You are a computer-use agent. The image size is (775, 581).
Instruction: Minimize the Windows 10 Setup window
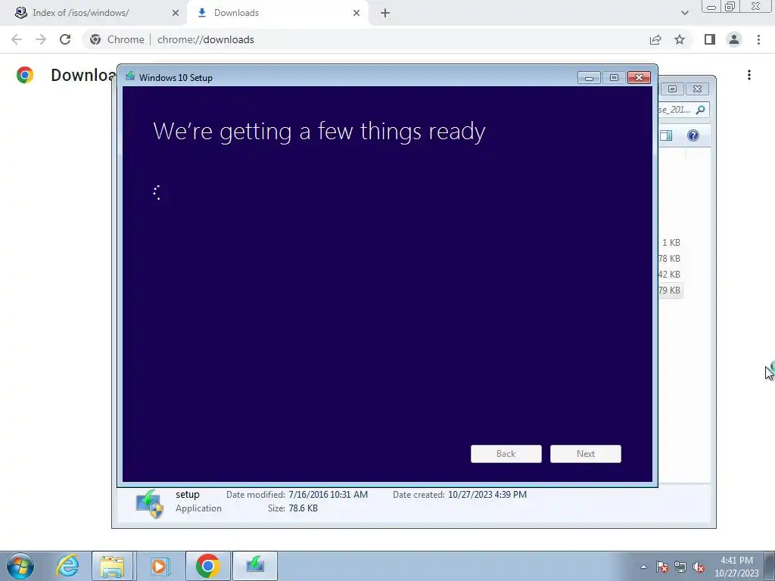pos(589,78)
